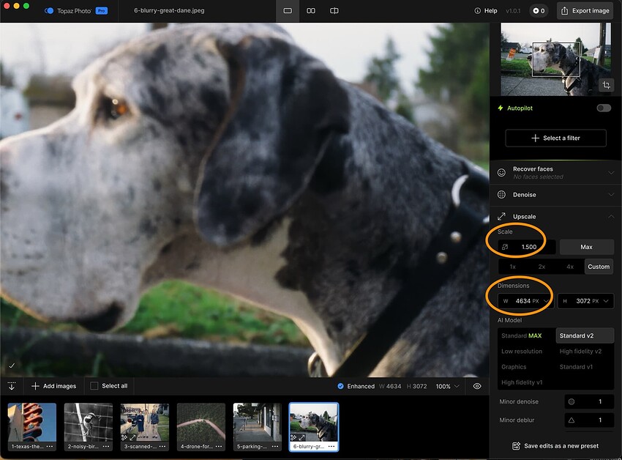Check the Select all checkbox
Image resolution: width=622 pixels, height=460 pixels.
coord(94,386)
